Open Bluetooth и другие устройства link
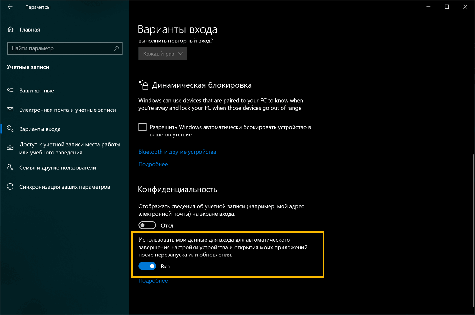This screenshot has width=475, height=315. pos(177,152)
